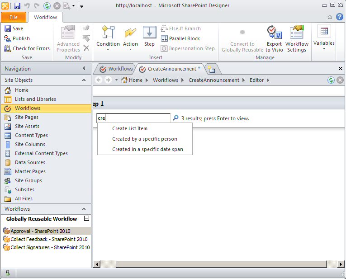Open External Content Types
This screenshot has width=346, height=279.
click(46, 153)
